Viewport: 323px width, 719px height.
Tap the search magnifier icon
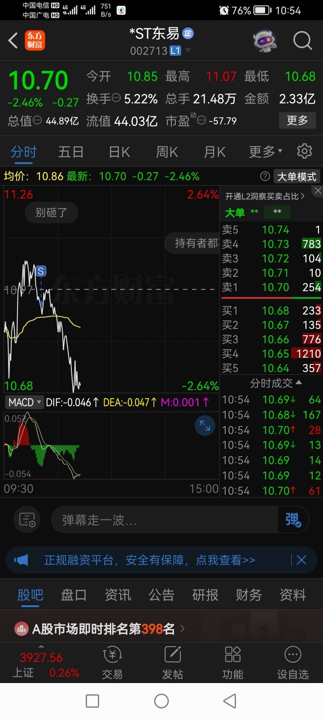(302, 40)
